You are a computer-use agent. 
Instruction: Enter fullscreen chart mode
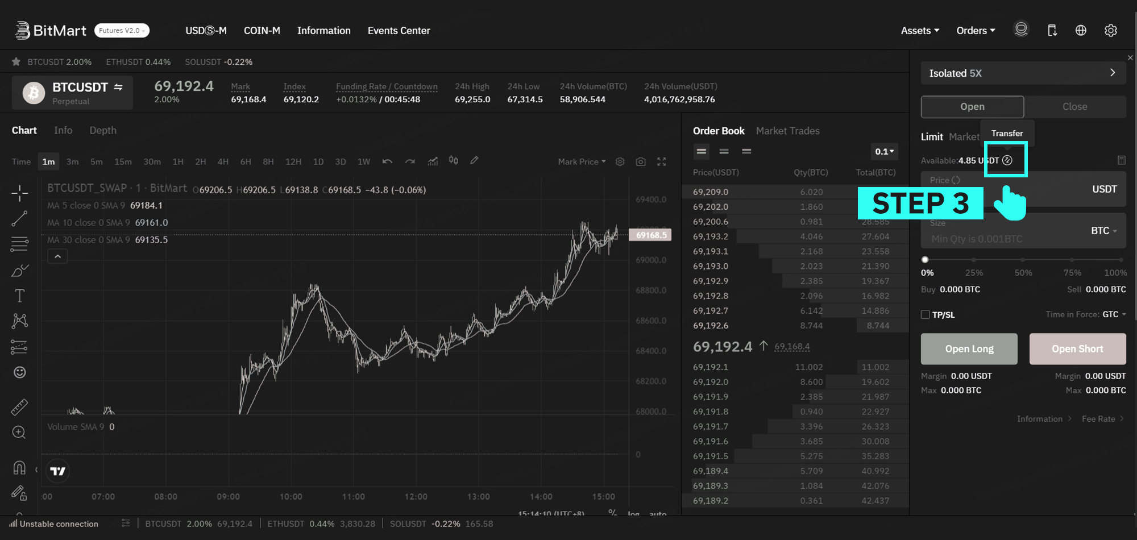[662, 162]
